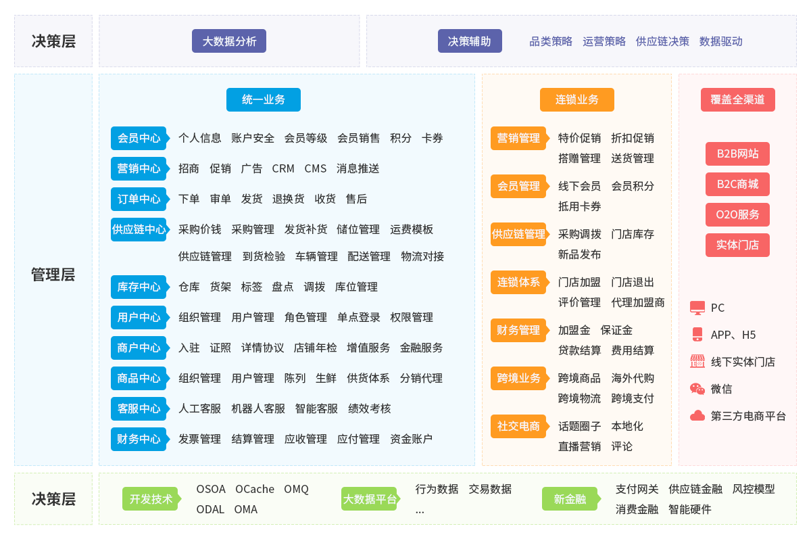Click the 供应链中心 arrow label
This screenshot has width=811, height=541.
coord(139,229)
